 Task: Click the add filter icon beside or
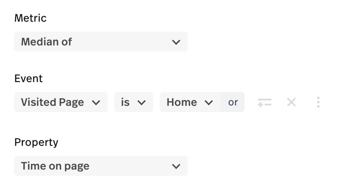point(265,102)
